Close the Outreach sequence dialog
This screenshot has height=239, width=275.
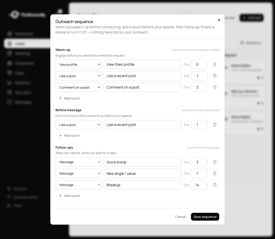point(219,20)
